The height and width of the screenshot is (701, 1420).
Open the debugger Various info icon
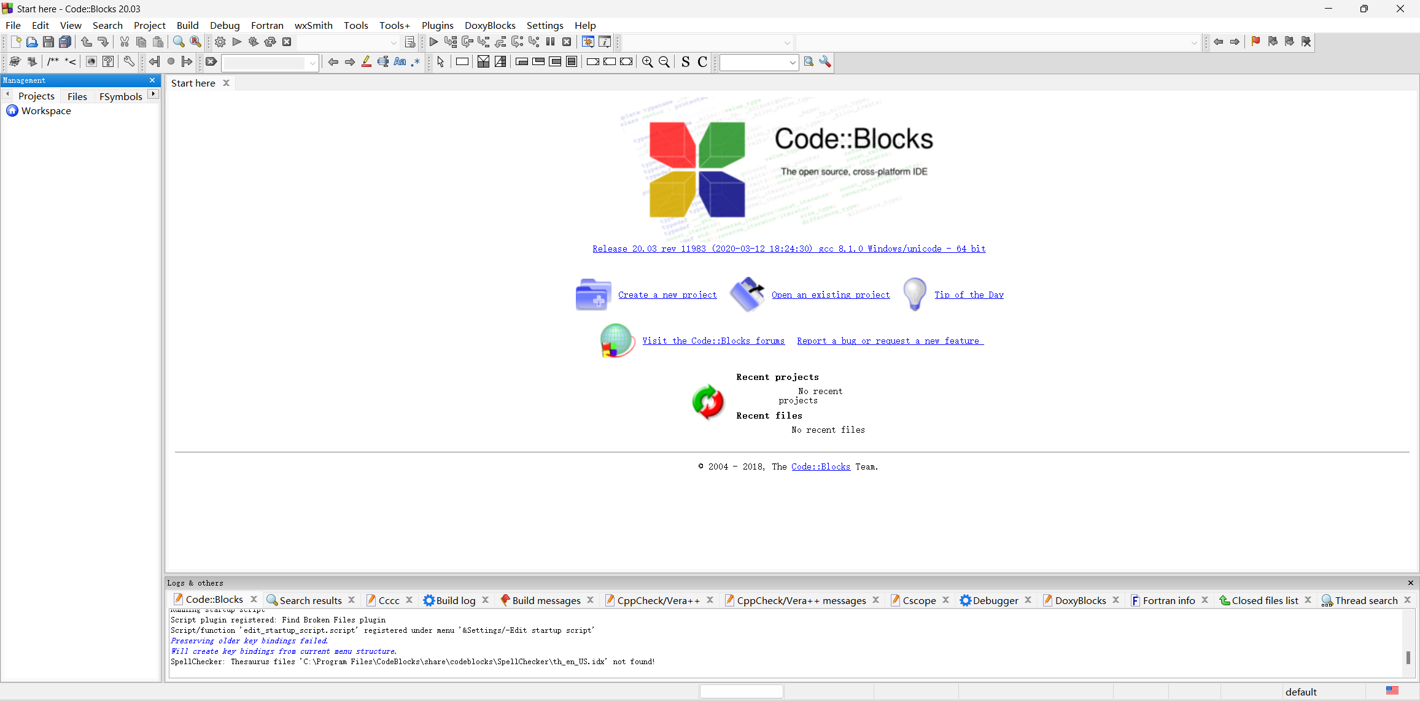point(605,42)
